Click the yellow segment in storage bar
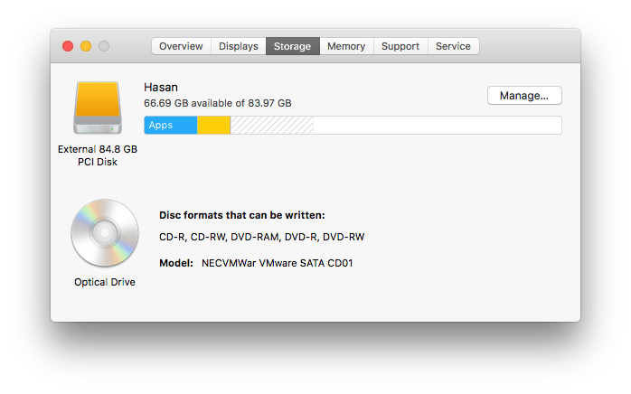 click(213, 125)
